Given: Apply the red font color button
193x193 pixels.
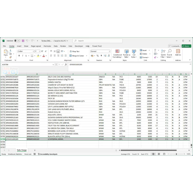Looking at the screenshot, I should coord(44,56).
